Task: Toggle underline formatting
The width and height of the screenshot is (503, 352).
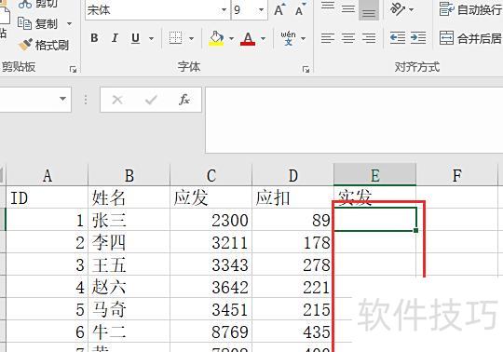Action: [135, 38]
